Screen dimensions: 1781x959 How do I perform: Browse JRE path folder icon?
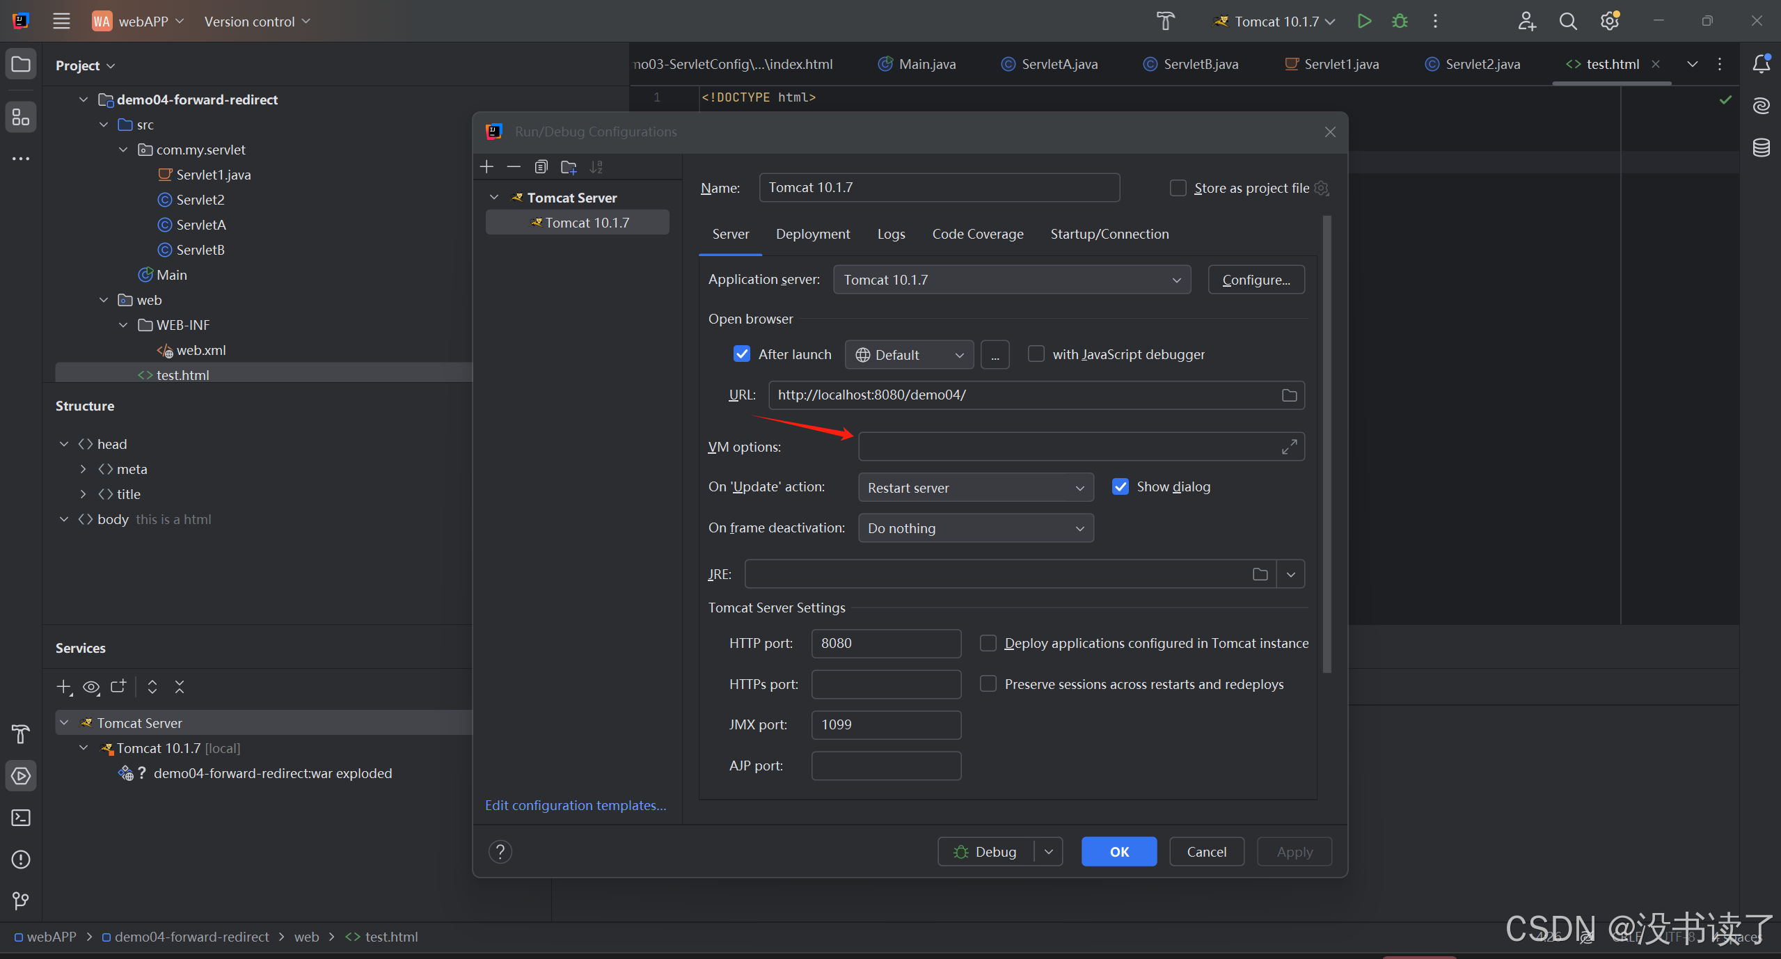(x=1260, y=574)
